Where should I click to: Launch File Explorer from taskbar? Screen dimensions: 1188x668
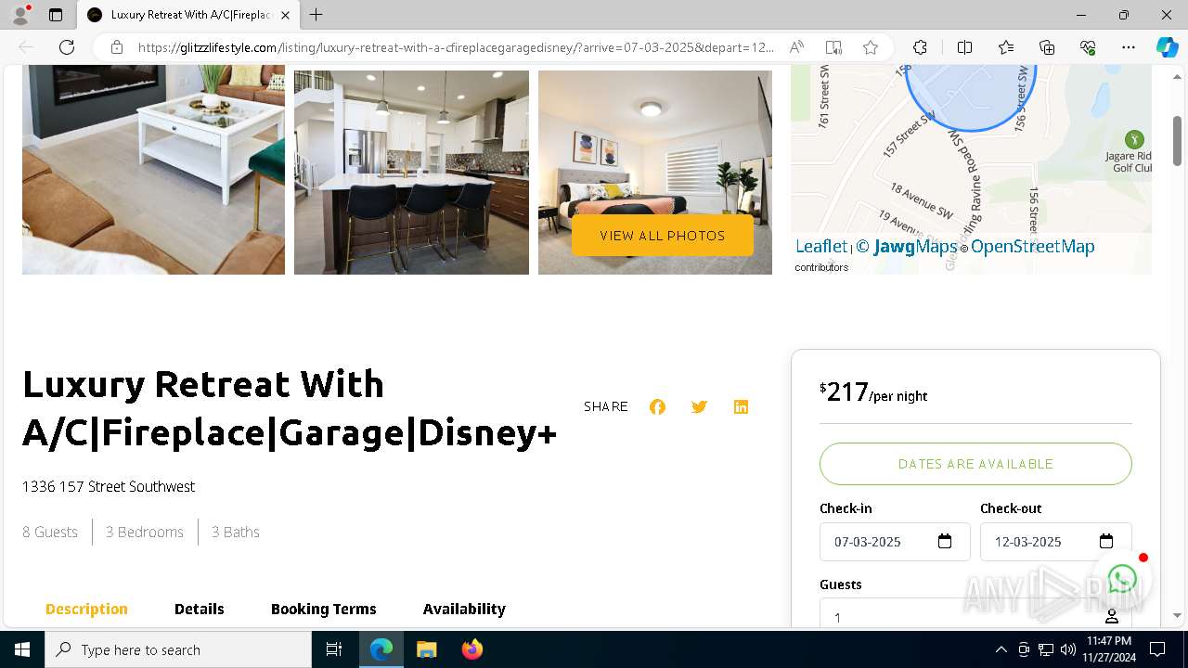click(426, 649)
